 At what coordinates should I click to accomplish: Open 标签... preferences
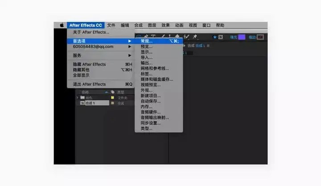click(x=159, y=74)
